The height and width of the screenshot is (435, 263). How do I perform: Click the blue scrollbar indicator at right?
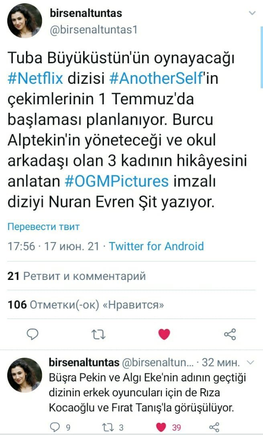click(x=262, y=57)
